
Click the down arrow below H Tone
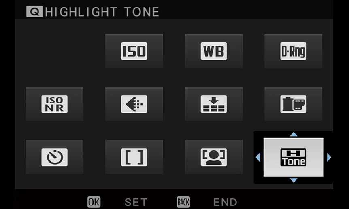[x=294, y=180]
